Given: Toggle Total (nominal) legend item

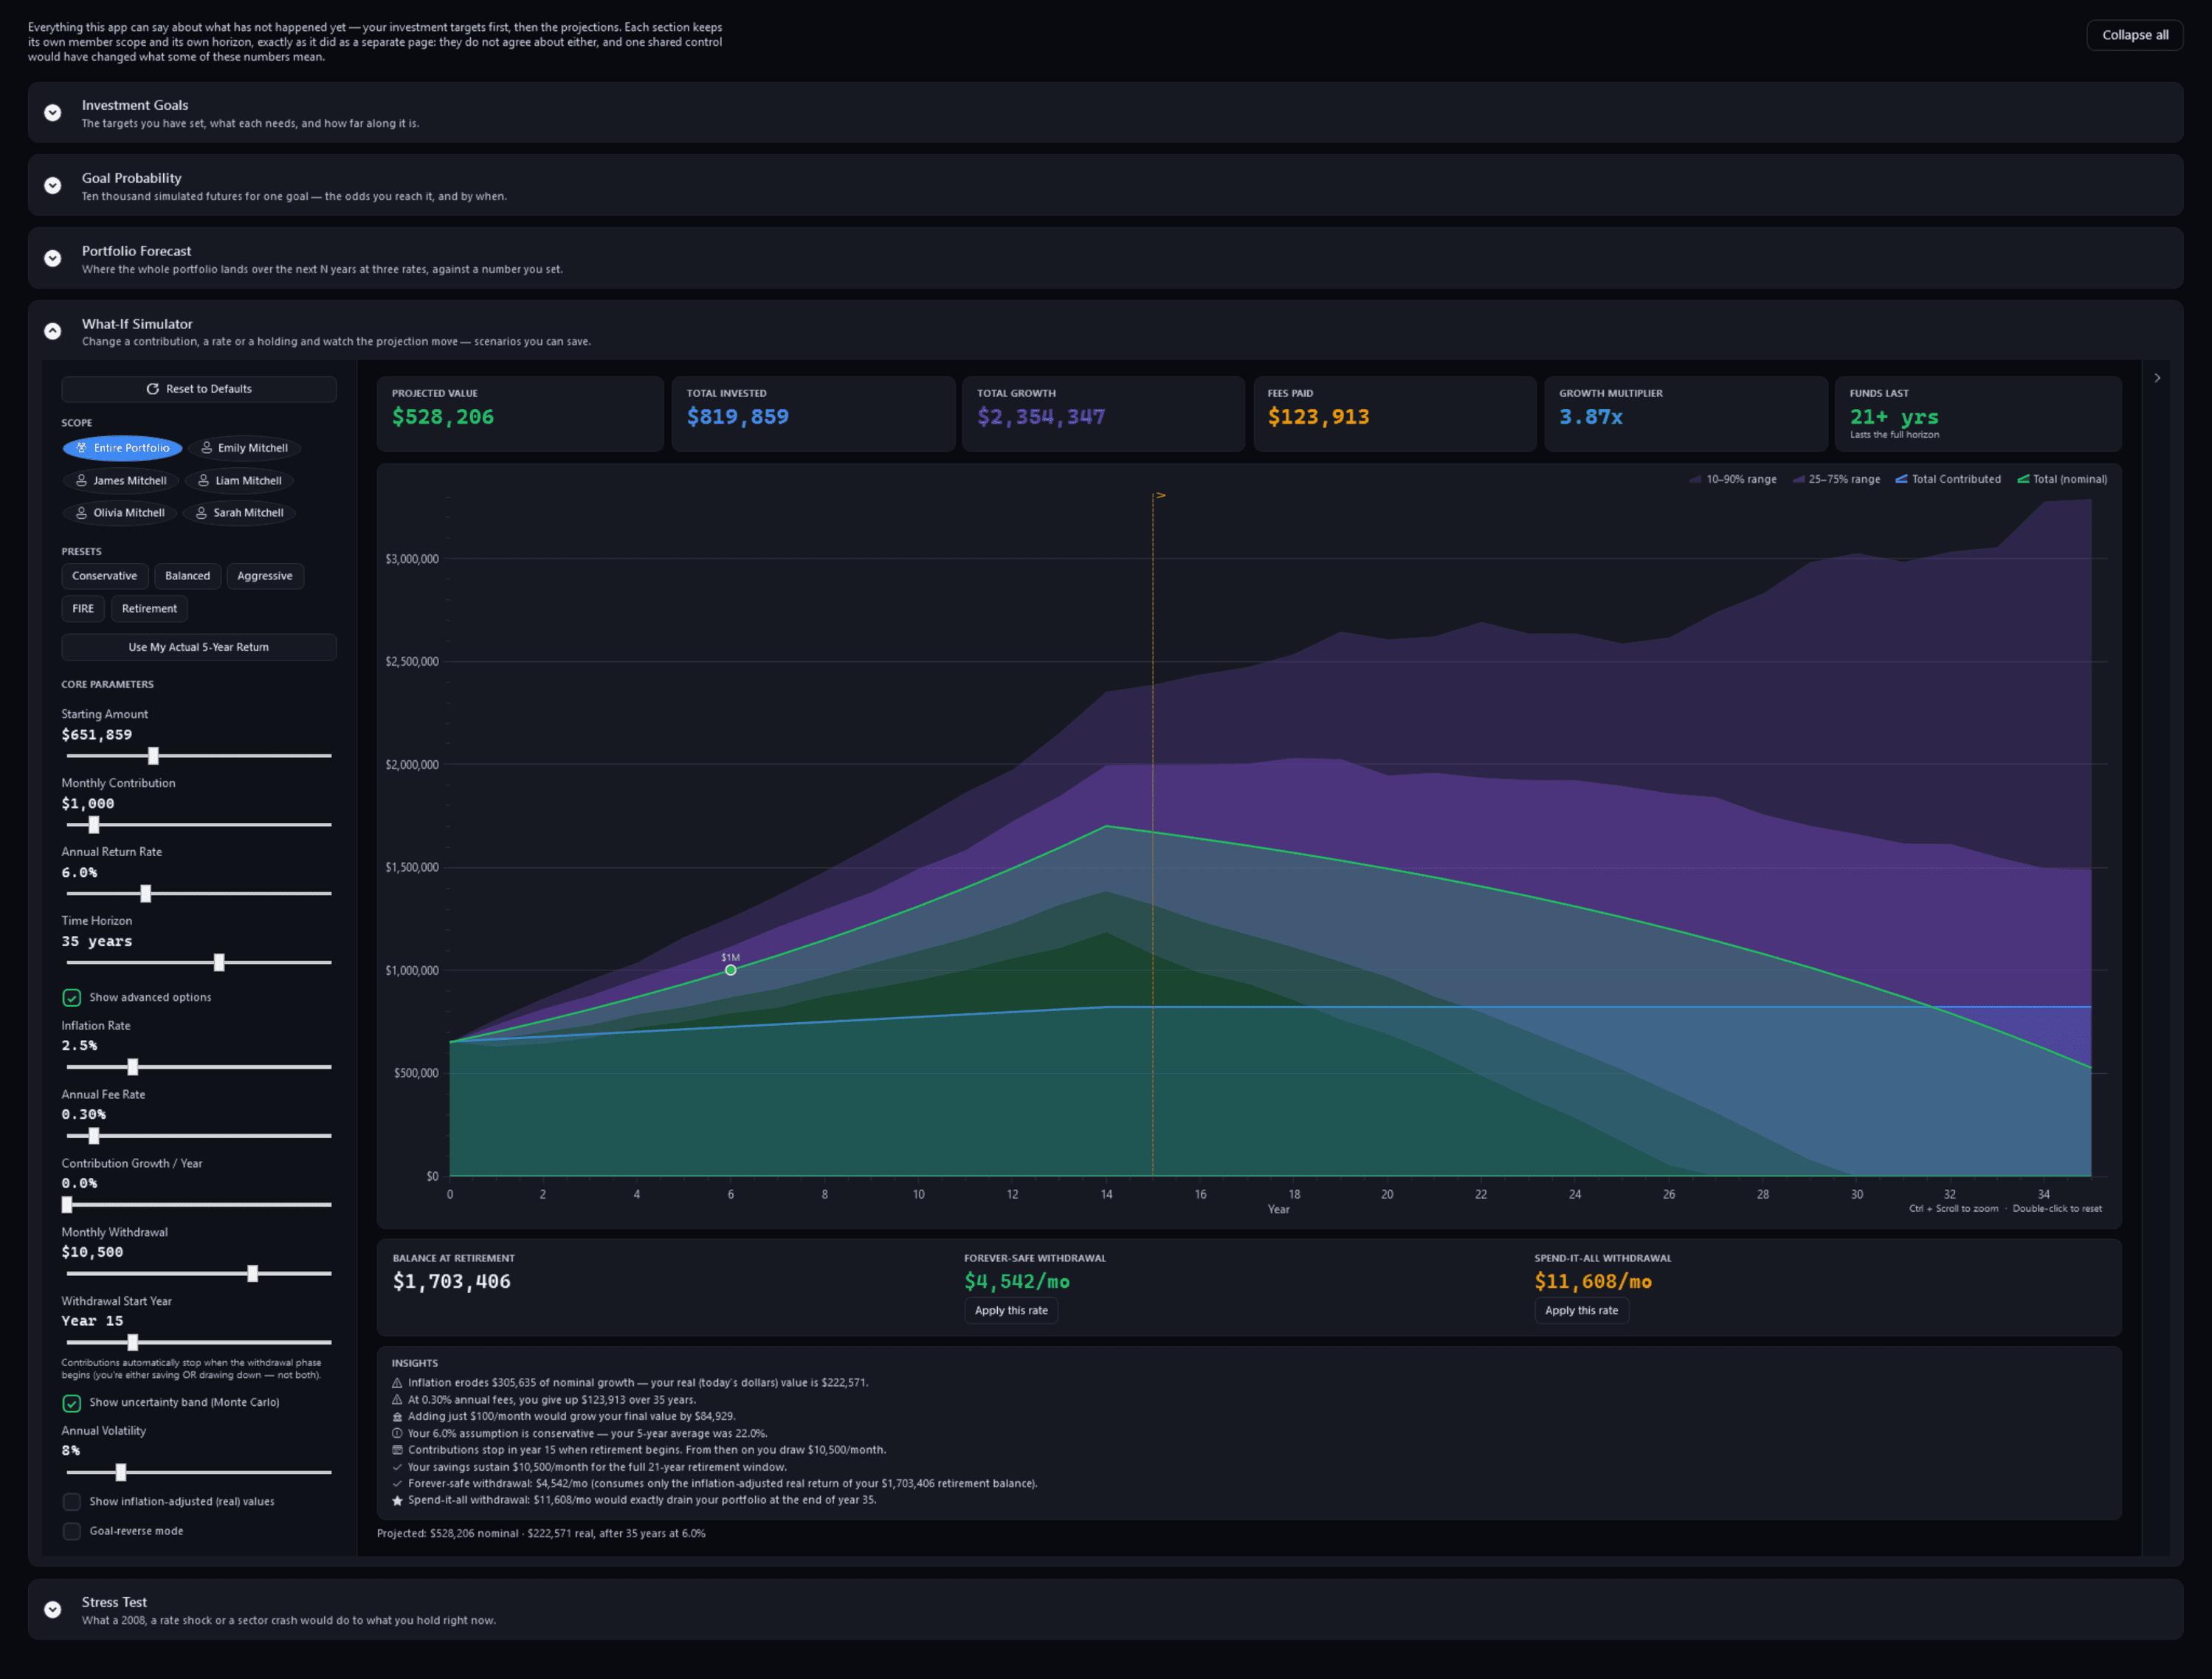Looking at the screenshot, I should (x=2062, y=480).
